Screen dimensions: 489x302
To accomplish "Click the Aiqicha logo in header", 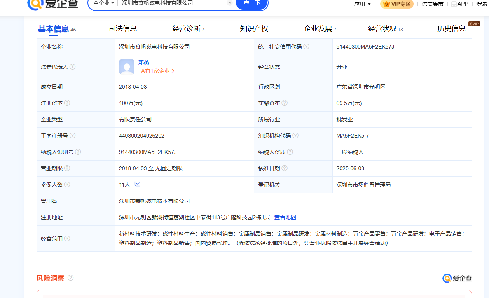I will pyautogui.click(x=53, y=3).
